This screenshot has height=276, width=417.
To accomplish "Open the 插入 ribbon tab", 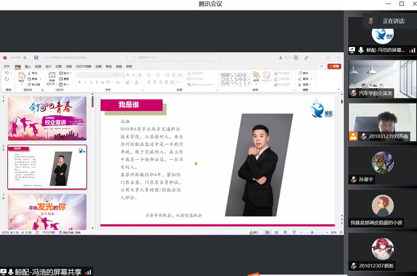I will click(28, 66).
